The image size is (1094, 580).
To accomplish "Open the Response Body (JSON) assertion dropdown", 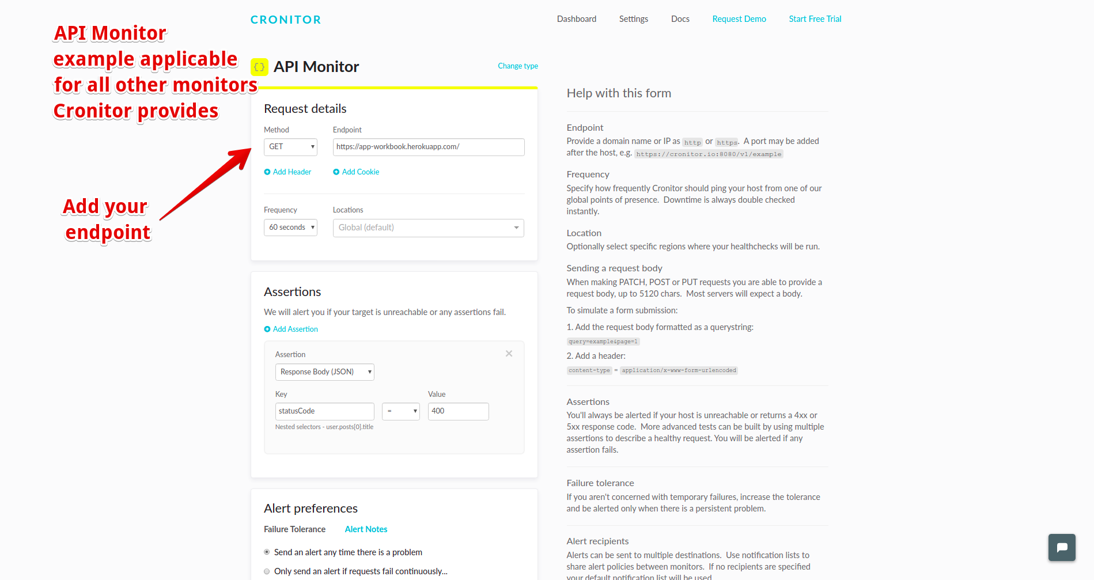I will pyautogui.click(x=324, y=372).
